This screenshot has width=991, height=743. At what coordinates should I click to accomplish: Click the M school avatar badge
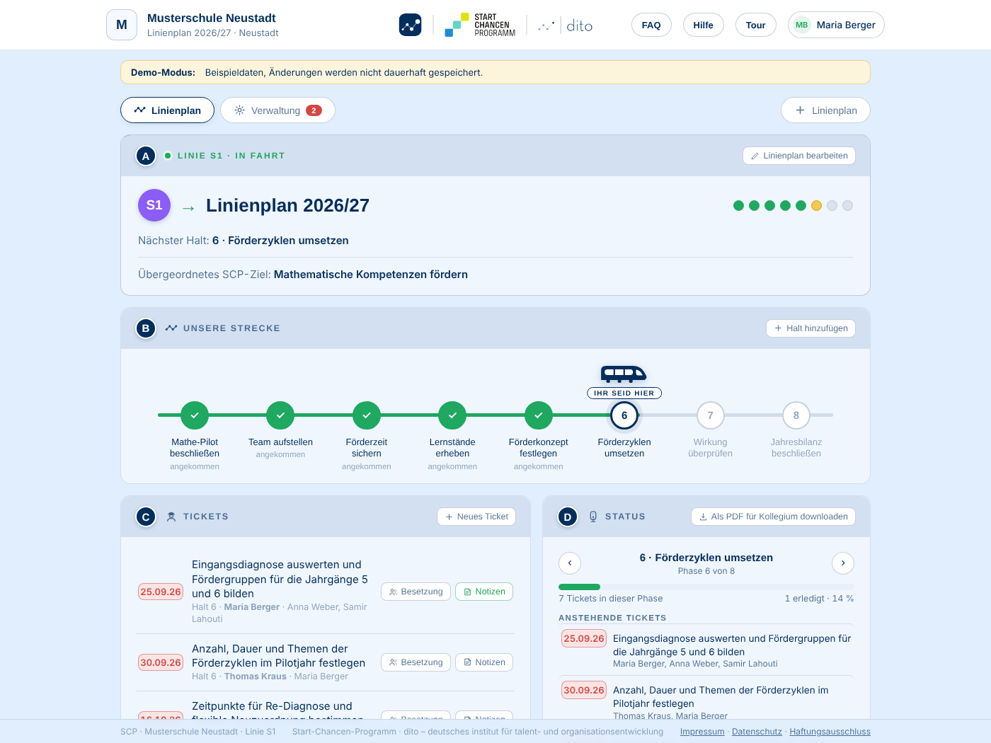[x=122, y=25]
